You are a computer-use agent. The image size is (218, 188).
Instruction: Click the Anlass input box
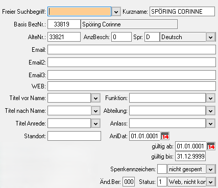pyautogui.click(x=167, y=123)
